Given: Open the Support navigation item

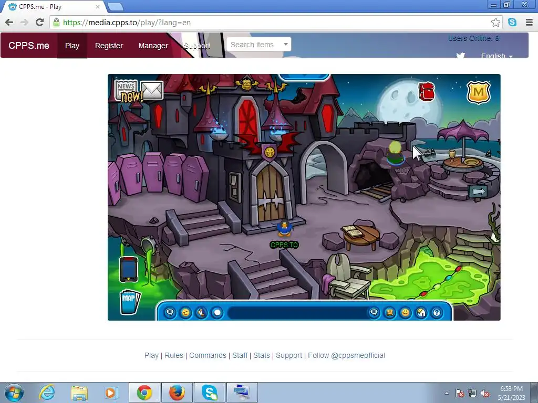Looking at the screenshot, I should coord(197,46).
